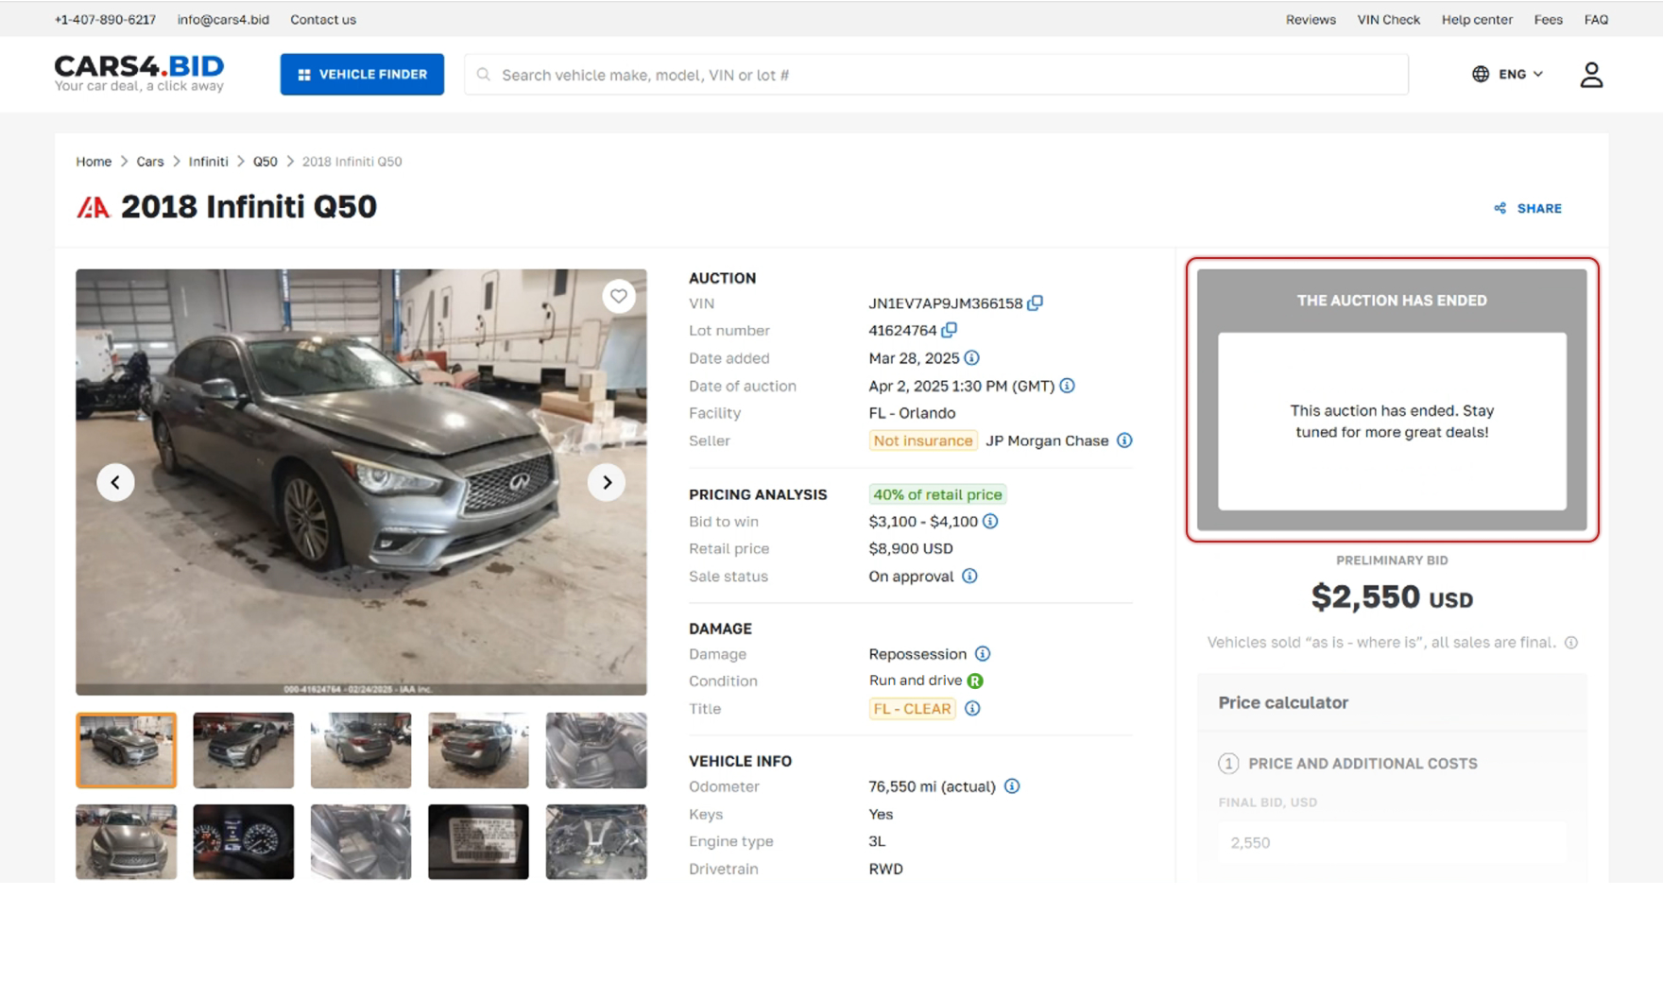The height and width of the screenshot is (983, 1663).
Task: Open Sale status info icon
Action: click(x=969, y=577)
